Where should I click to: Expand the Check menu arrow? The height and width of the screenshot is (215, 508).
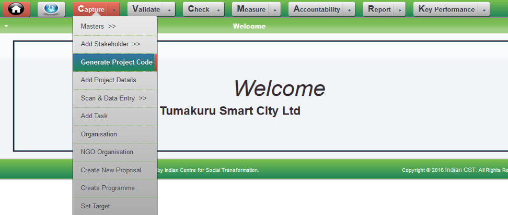(219, 9)
